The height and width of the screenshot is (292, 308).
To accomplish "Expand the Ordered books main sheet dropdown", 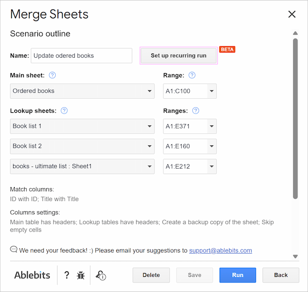I will click(82, 91).
